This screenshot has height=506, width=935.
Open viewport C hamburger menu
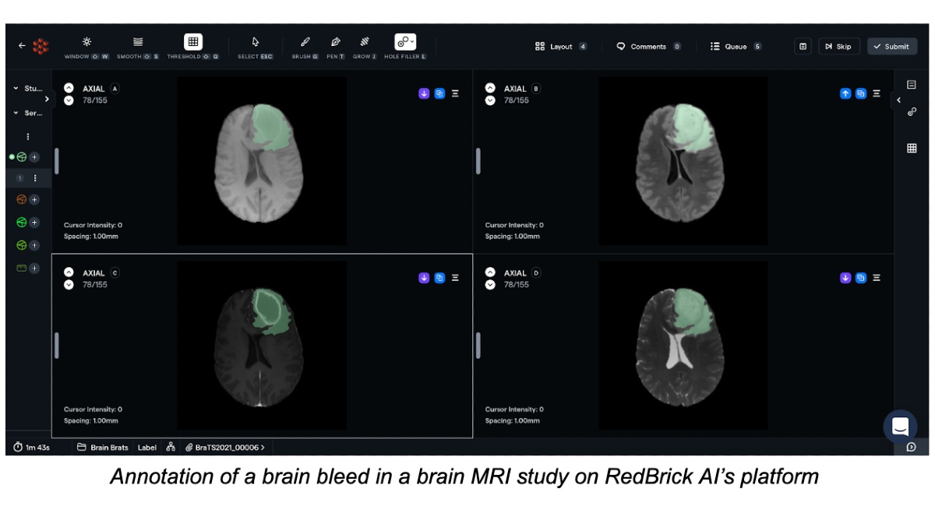click(x=455, y=278)
